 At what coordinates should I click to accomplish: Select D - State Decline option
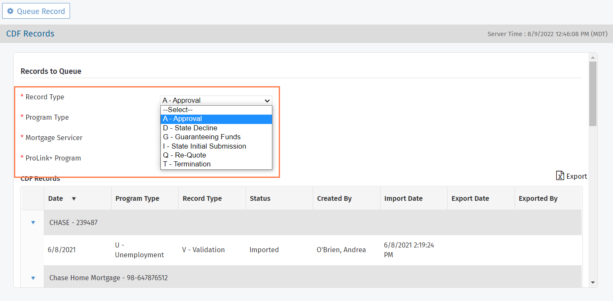click(216, 128)
